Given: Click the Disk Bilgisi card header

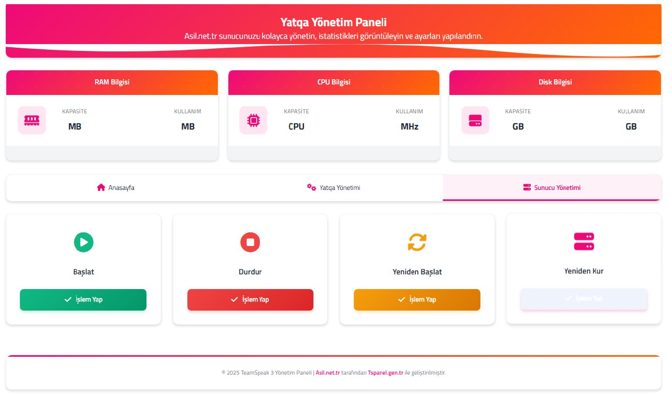Looking at the screenshot, I should click(555, 82).
